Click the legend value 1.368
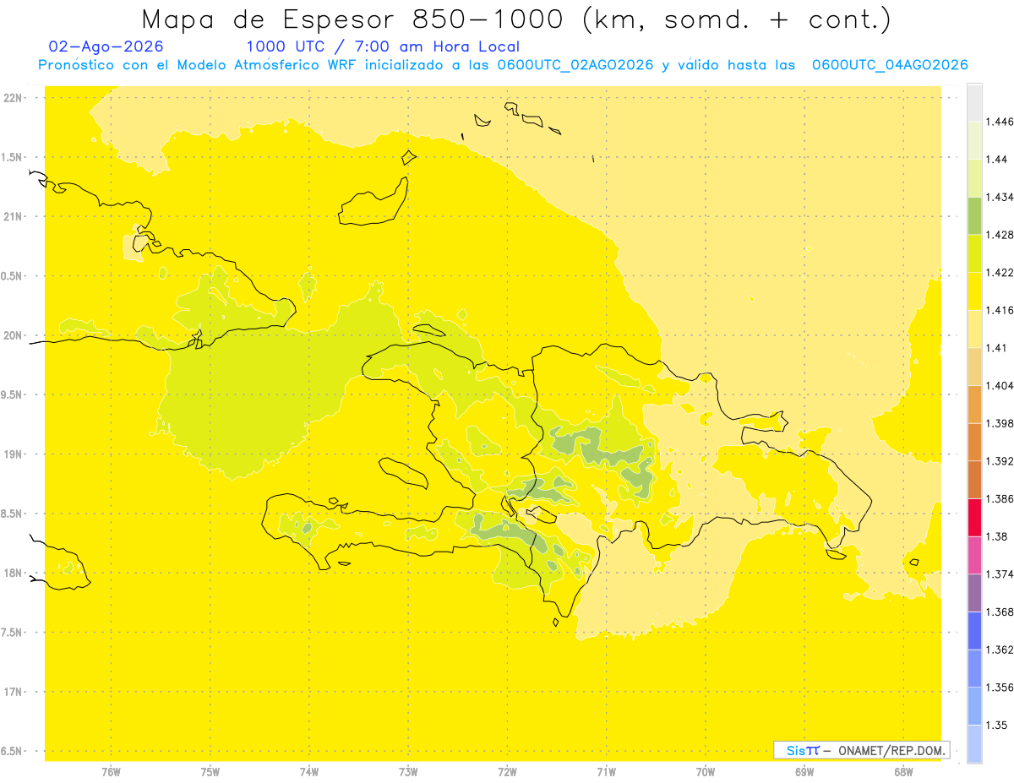The width and height of the screenshot is (1014, 783). (x=1000, y=612)
